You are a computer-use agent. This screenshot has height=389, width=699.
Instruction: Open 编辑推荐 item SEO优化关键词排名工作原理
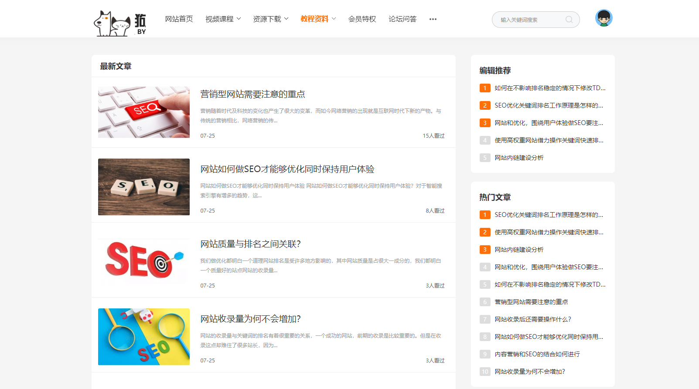(549, 105)
